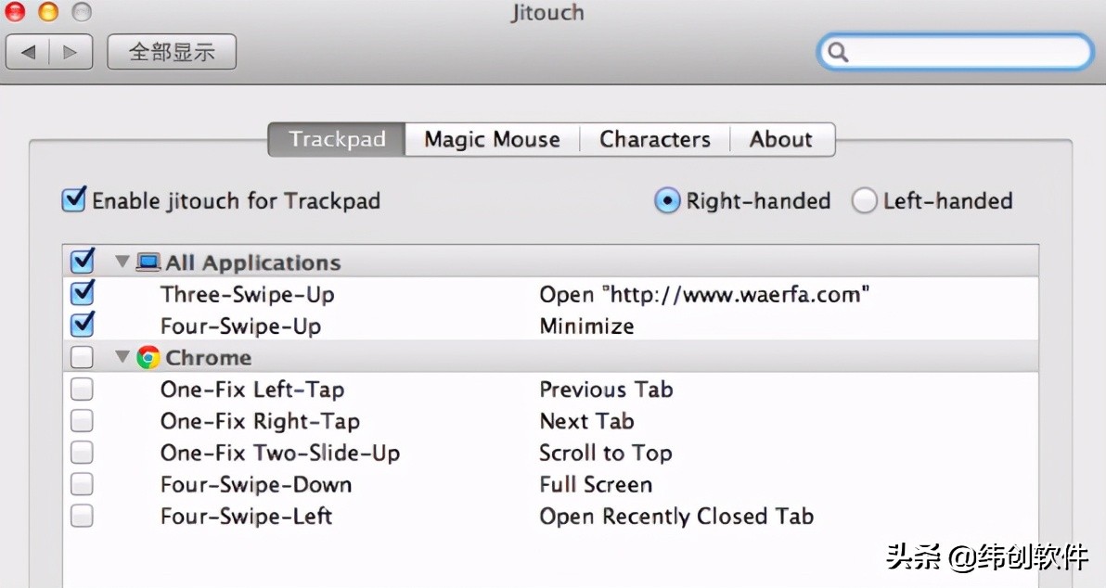Image resolution: width=1106 pixels, height=588 pixels.
Task: Click the forward navigation arrow
Action: coord(71,52)
